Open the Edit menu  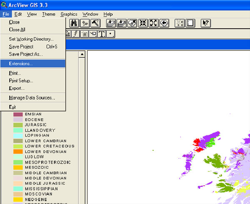(18, 14)
